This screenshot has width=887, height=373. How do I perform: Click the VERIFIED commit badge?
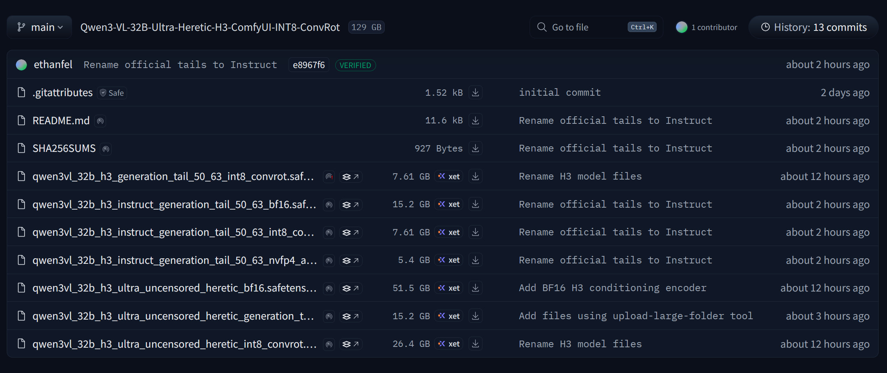355,65
